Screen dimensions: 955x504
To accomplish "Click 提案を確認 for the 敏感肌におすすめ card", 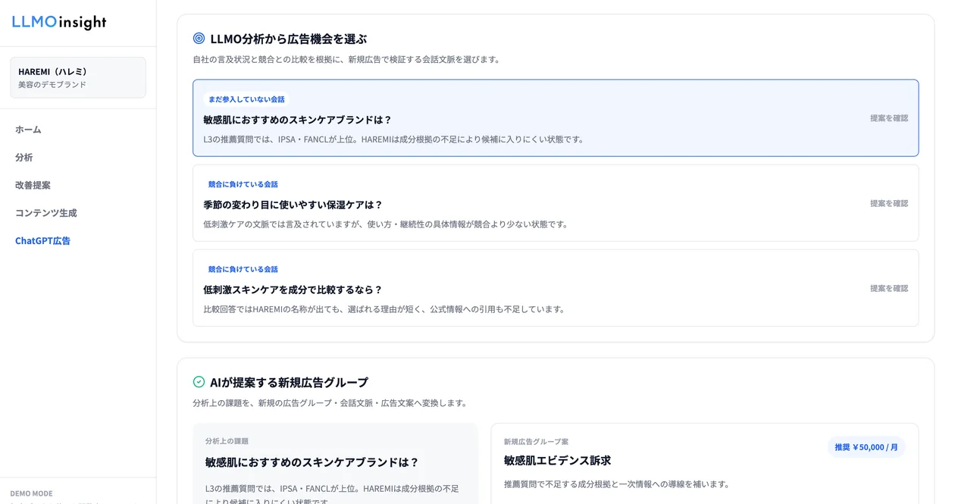I will pyautogui.click(x=889, y=118).
